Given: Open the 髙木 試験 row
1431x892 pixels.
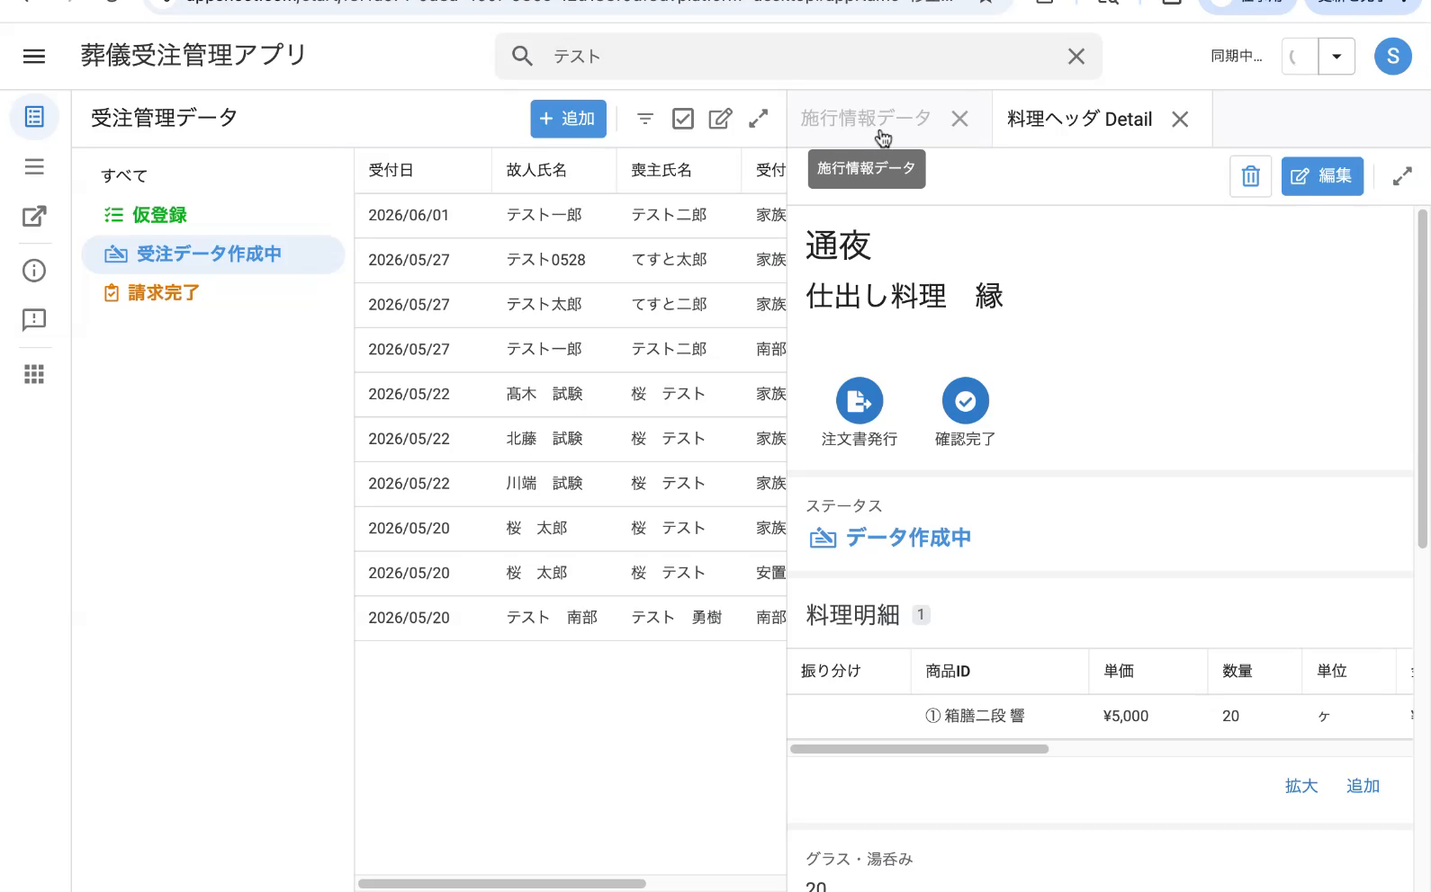Looking at the screenshot, I should click(x=571, y=394).
